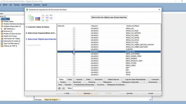The height and width of the screenshot is (104, 186).
Task: Uncheck the CLIENTES table checkbox
Action: pyautogui.click(x=74, y=49)
